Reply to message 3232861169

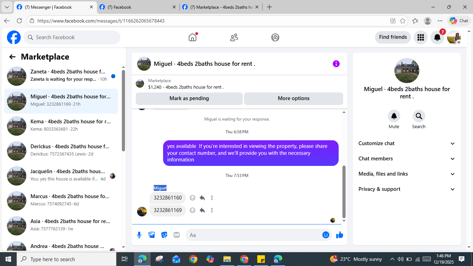[x=202, y=210]
